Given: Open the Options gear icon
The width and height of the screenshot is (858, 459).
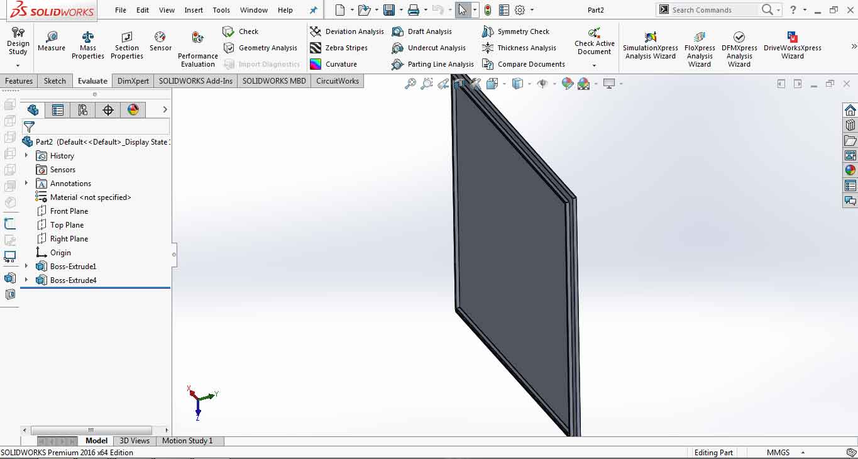Looking at the screenshot, I should (x=520, y=10).
